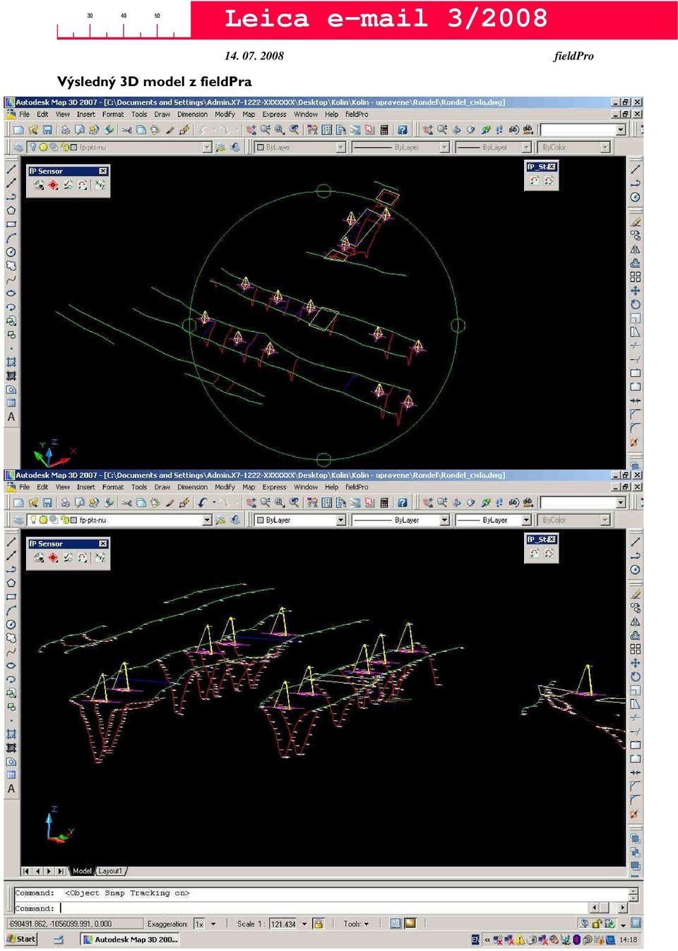Open Layer Properties Manager in lower window
Image resolution: width=678 pixels, height=951 pixels.
pos(18,520)
